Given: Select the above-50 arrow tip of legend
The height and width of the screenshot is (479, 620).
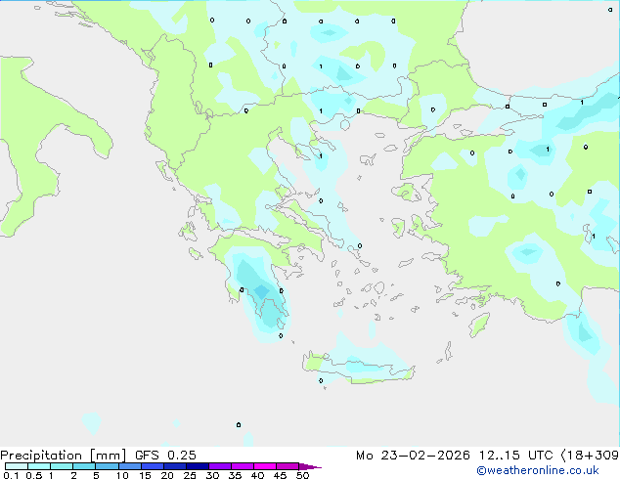Looking at the screenshot, I should tap(310, 466).
